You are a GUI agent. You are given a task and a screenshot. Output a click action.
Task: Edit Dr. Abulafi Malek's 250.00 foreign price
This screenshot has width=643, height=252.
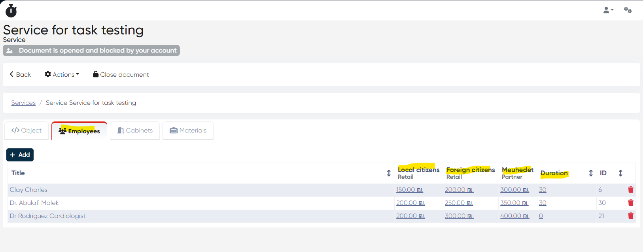pos(459,203)
